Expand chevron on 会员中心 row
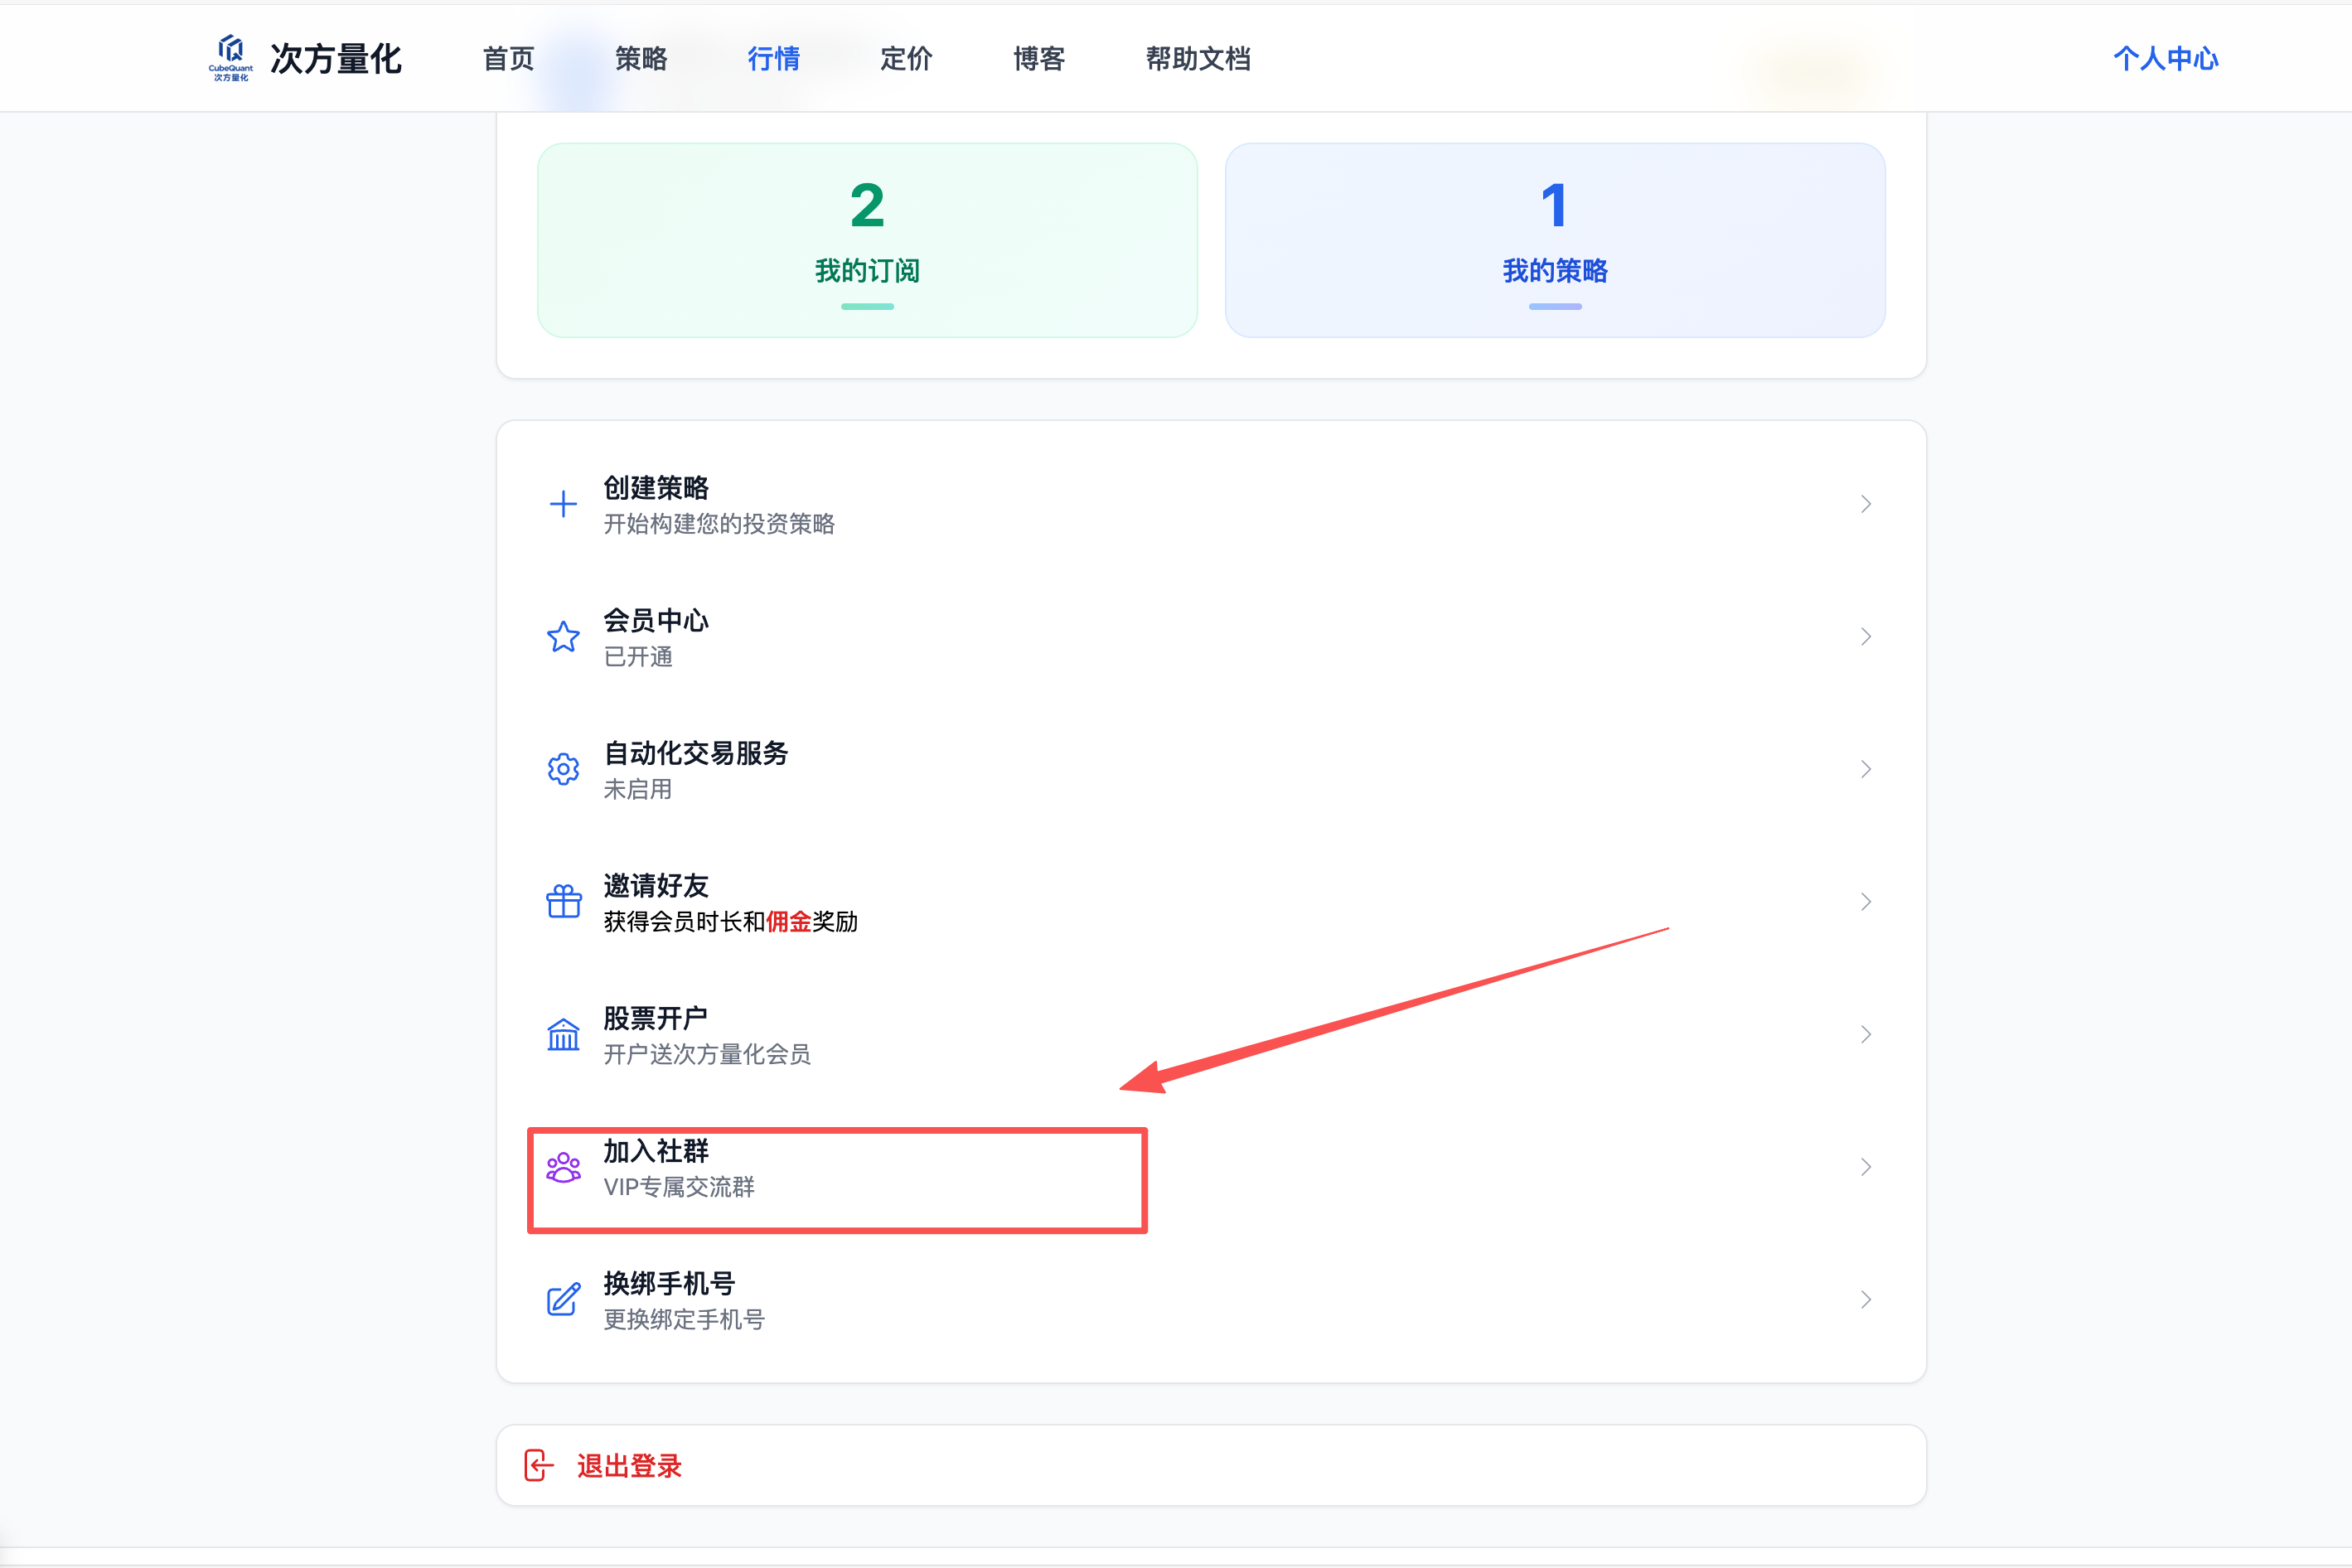The width and height of the screenshot is (2352, 1568). 1865,637
